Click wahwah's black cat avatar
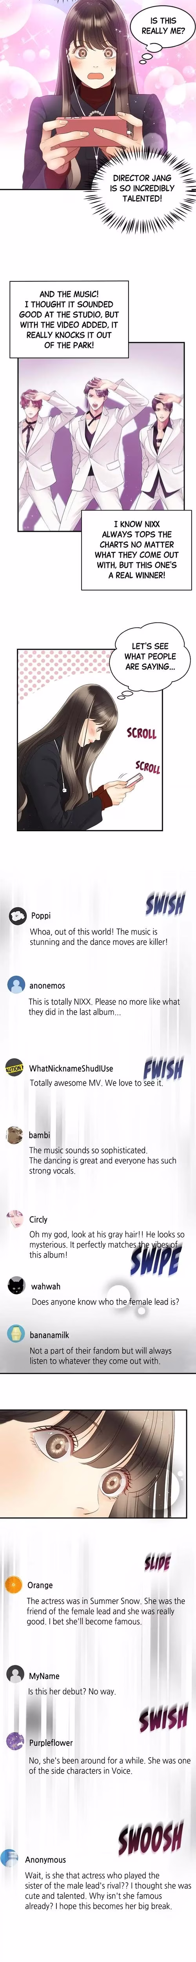 point(16,1286)
